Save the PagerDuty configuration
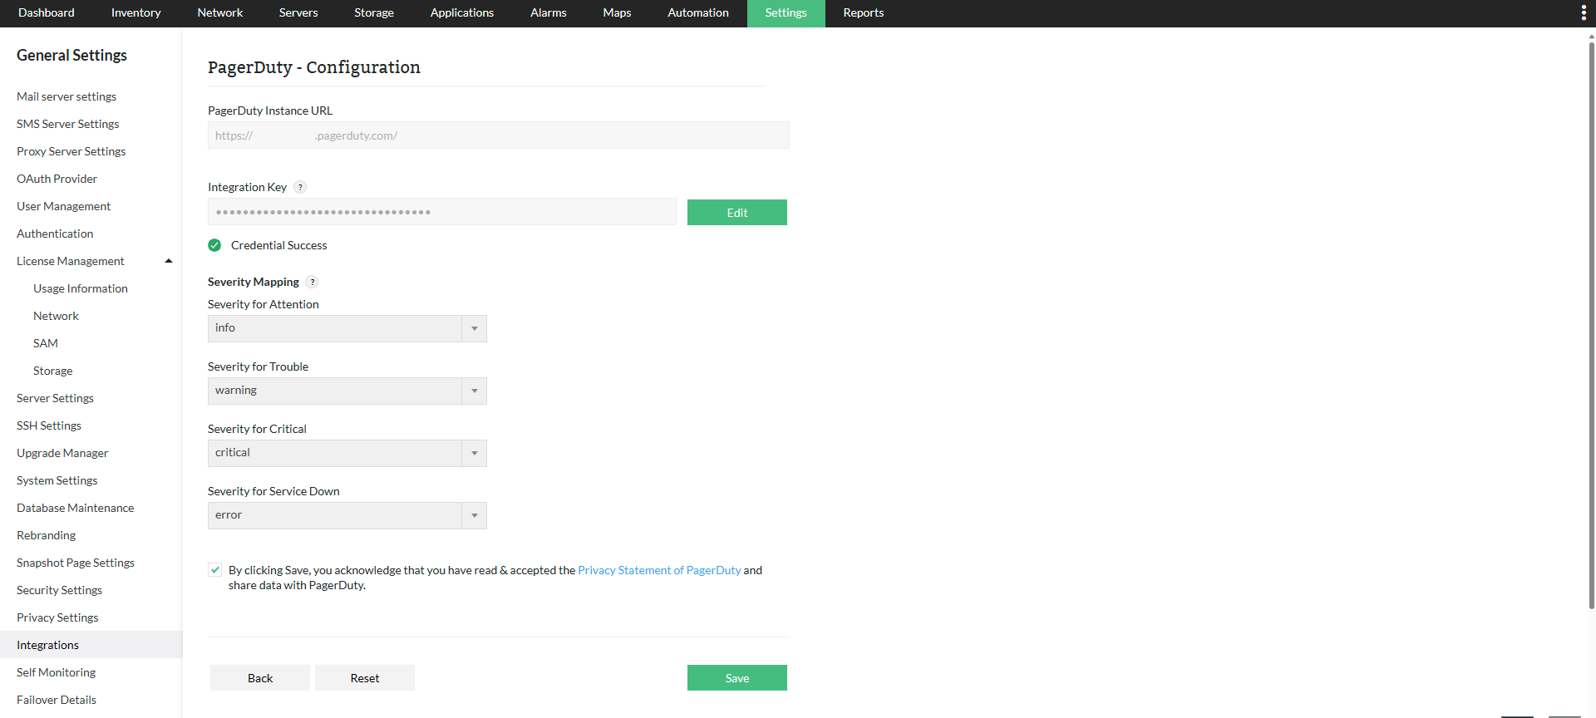Image resolution: width=1596 pixels, height=718 pixels. coord(737,678)
